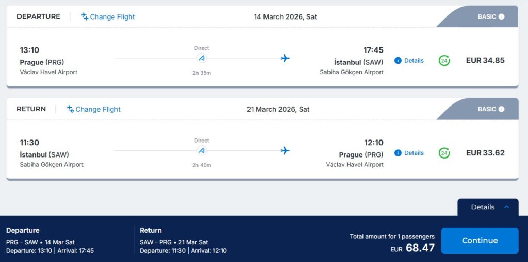The width and height of the screenshot is (528, 262).
Task: Click the airline logo on return flight
Action: (x=202, y=150)
